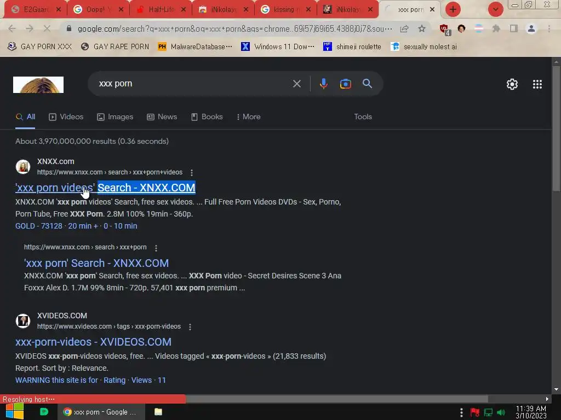Open three-dot menu beside search › xxx+porn URL

pyautogui.click(x=156, y=248)
